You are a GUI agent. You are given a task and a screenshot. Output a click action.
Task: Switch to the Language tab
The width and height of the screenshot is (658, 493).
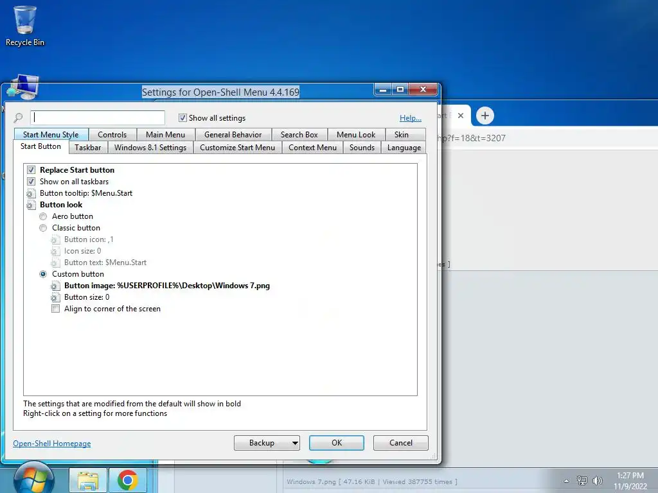click(x=404, y=148)
